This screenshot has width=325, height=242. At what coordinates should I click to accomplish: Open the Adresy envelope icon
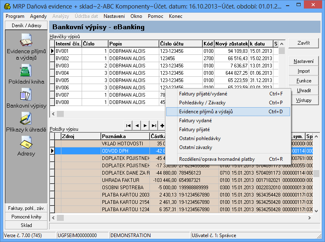(x=26, y=143)
